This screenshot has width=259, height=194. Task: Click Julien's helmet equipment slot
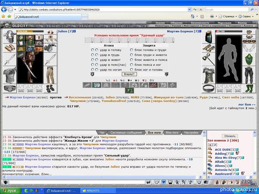10,37
